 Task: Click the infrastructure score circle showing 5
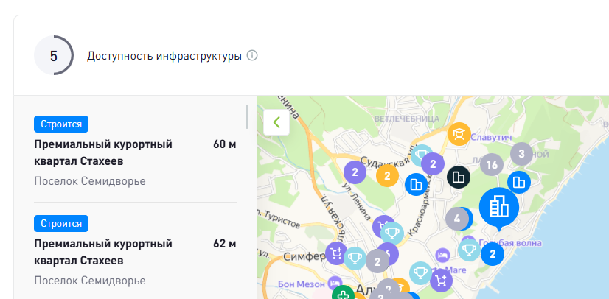(x=54, y=55)
